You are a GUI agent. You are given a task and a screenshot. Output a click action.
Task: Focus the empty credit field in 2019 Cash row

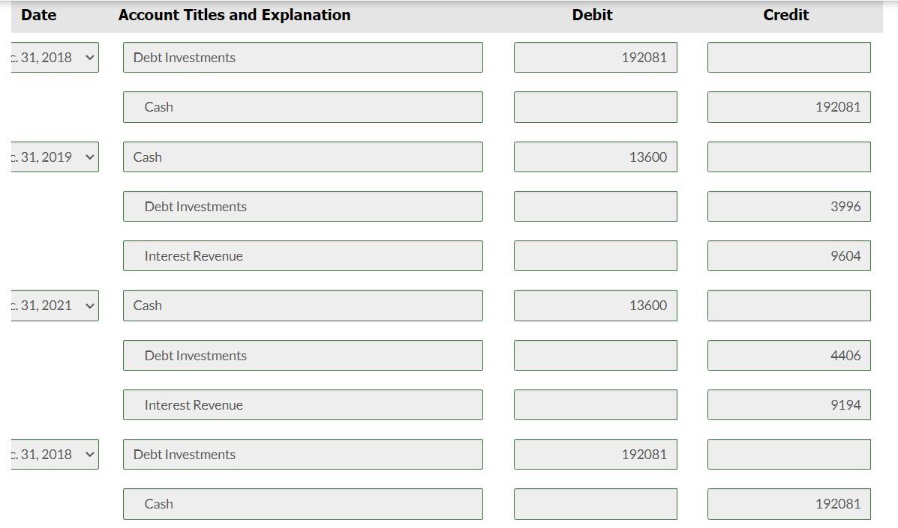(x=788, y=157)
